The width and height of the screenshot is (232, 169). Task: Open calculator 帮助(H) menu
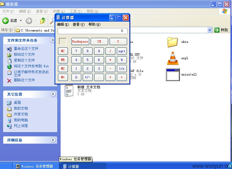pyautogui.click(x=94, y=24)
